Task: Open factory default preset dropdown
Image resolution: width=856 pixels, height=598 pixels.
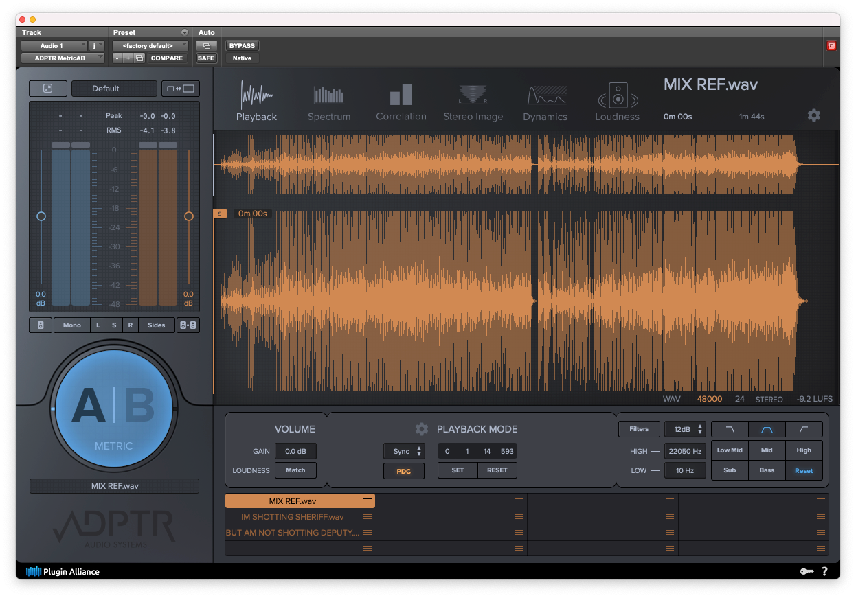Action: (150, 46)
